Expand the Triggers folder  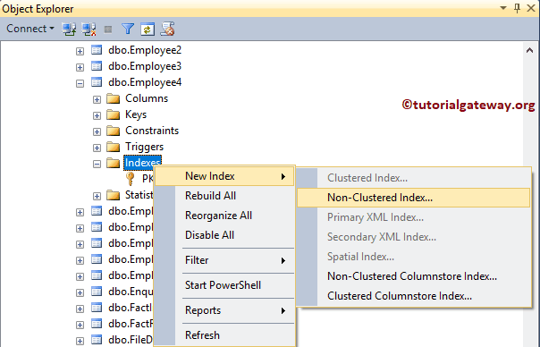tap(97, 148)
